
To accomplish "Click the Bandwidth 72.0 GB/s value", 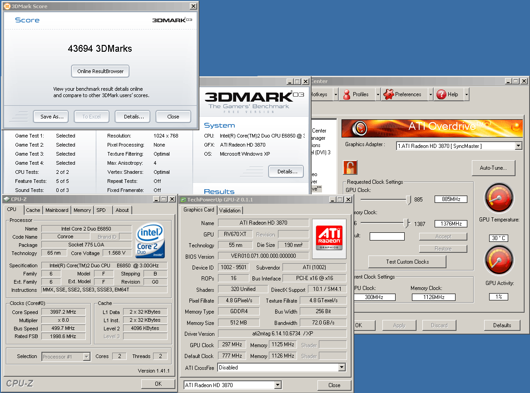I will (x=323, y=323).
